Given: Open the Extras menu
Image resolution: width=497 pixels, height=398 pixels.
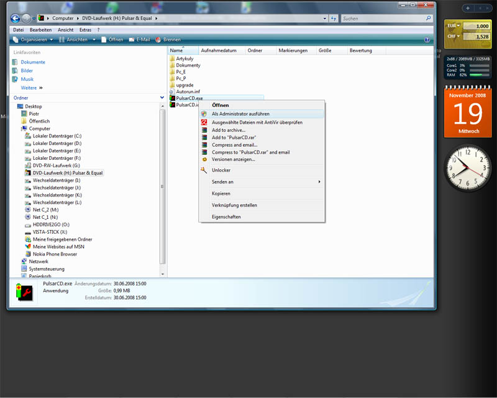Looking at the screenshot, I should 85,30.
